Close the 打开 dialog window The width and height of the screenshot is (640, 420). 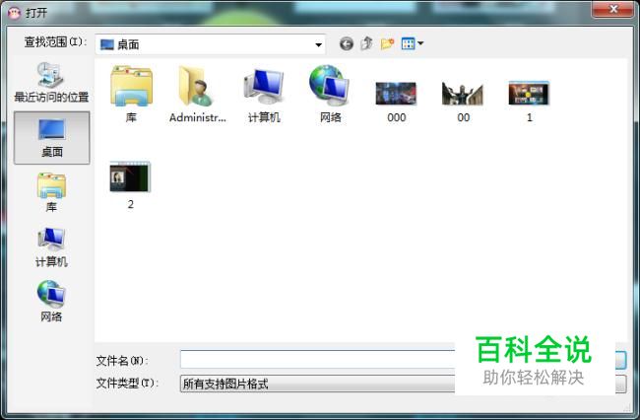(613, 9)
